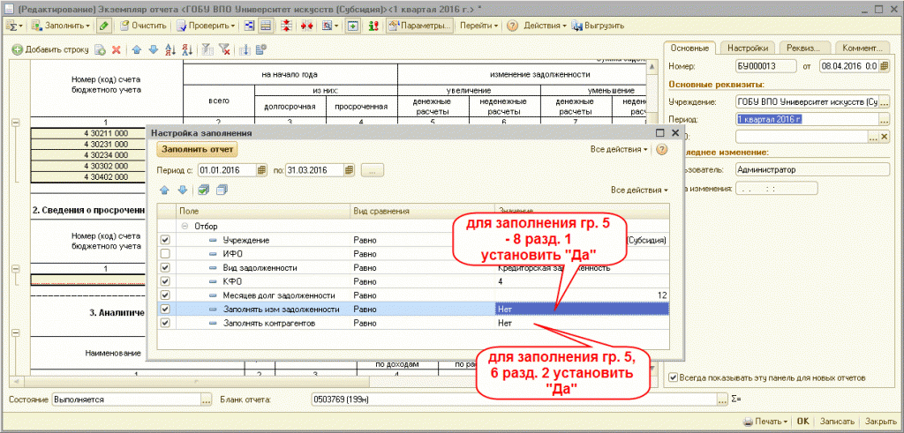
Task: Uncheck the Учреждение filter checkbox
Action: (164, 240)
